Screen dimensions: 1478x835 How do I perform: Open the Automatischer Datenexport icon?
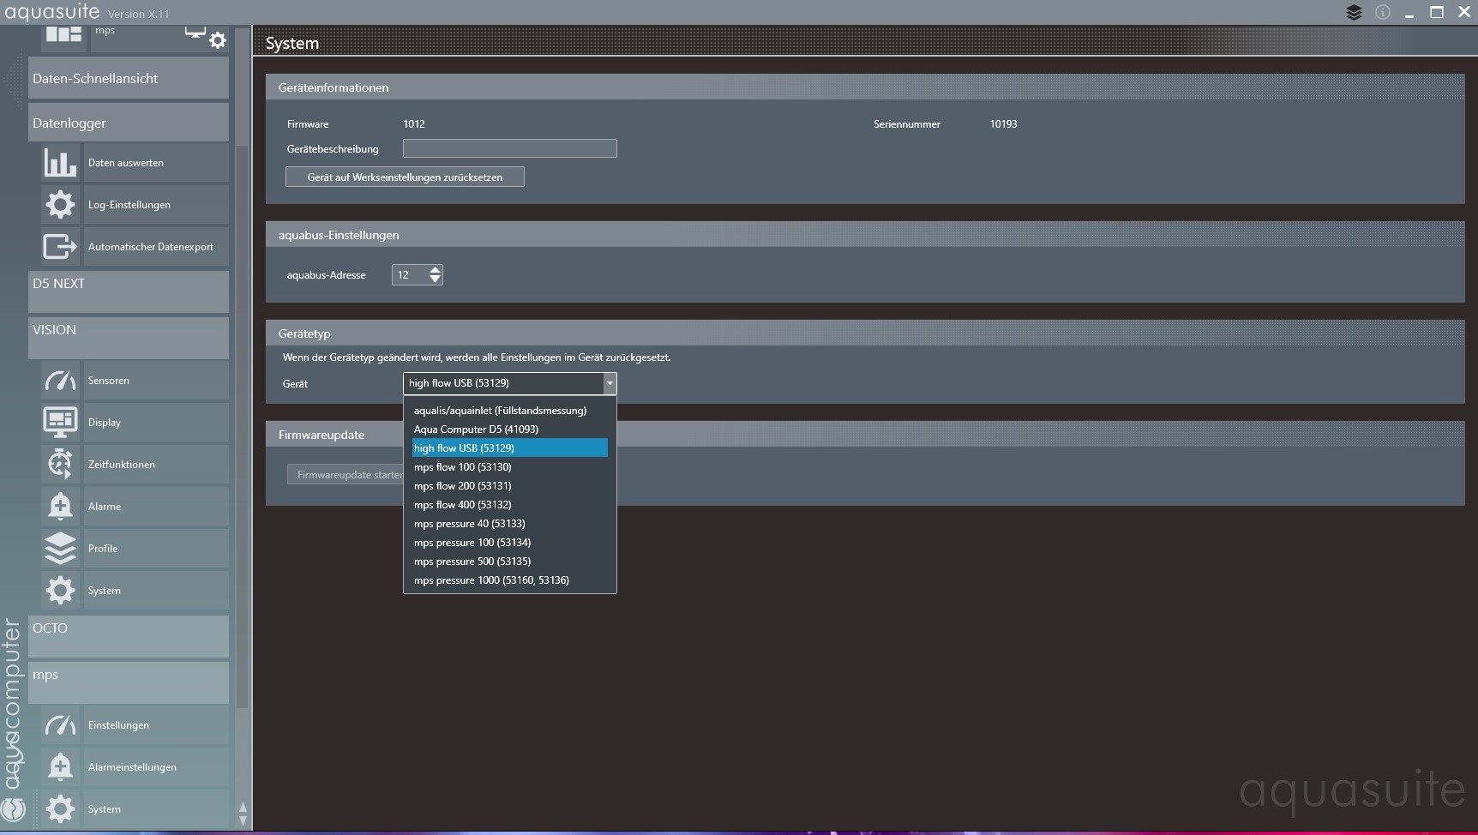point(60,247)
